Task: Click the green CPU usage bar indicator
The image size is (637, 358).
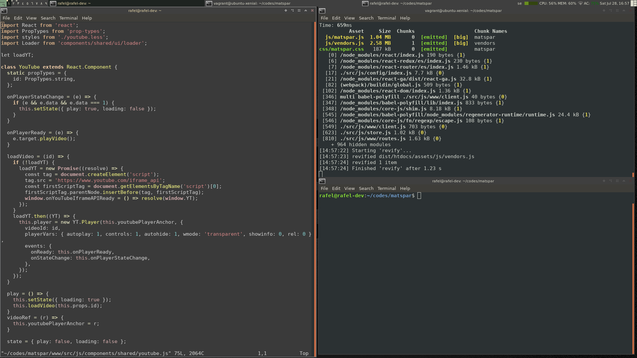Action: (x=531, y=3)
